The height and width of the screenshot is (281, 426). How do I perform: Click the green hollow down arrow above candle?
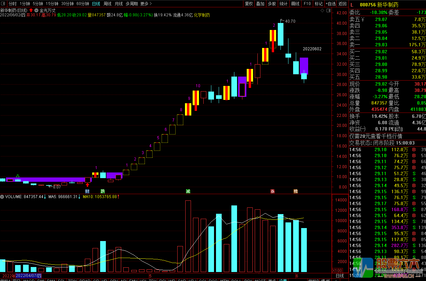(x=18, y=176)
